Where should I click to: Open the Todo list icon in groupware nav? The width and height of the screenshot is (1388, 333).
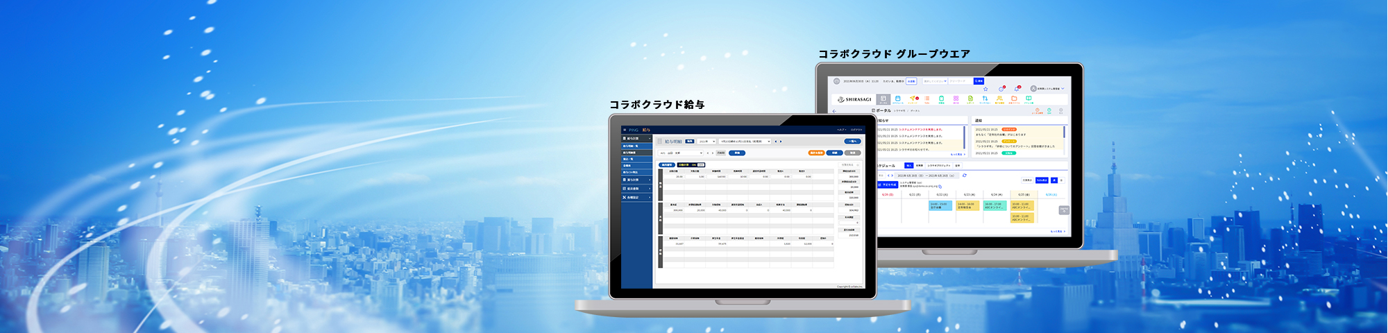pyautogui.click(x=926, y=99)
